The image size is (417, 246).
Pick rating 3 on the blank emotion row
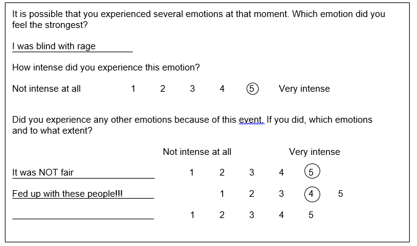[251, 214]
